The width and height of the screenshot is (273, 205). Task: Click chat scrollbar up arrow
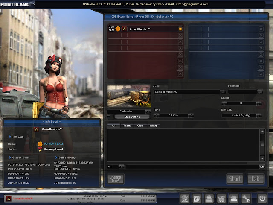pyautogui.click(x=262, y=131)
